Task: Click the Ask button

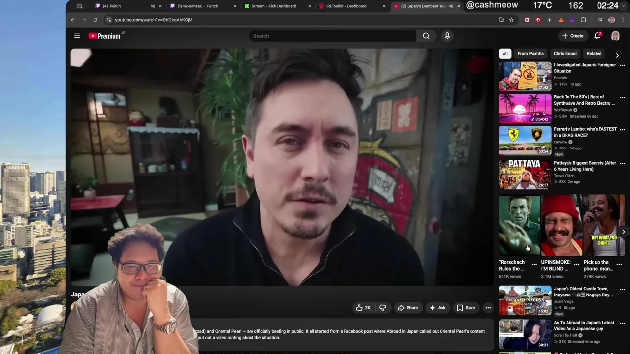Action: (437, 308)
